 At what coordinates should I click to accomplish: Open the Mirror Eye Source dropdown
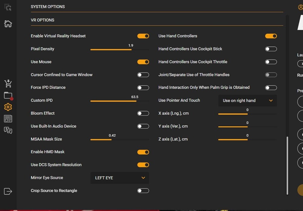[119, 178]
